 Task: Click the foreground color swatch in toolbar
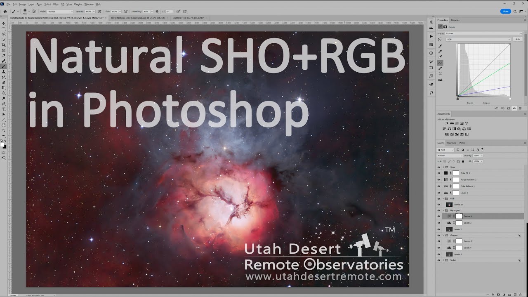tap(2, 144)
